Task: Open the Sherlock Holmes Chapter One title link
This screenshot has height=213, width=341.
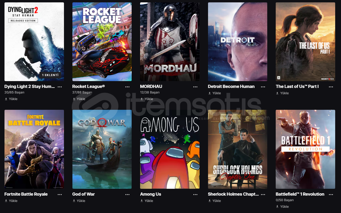Action: (233, 194)
